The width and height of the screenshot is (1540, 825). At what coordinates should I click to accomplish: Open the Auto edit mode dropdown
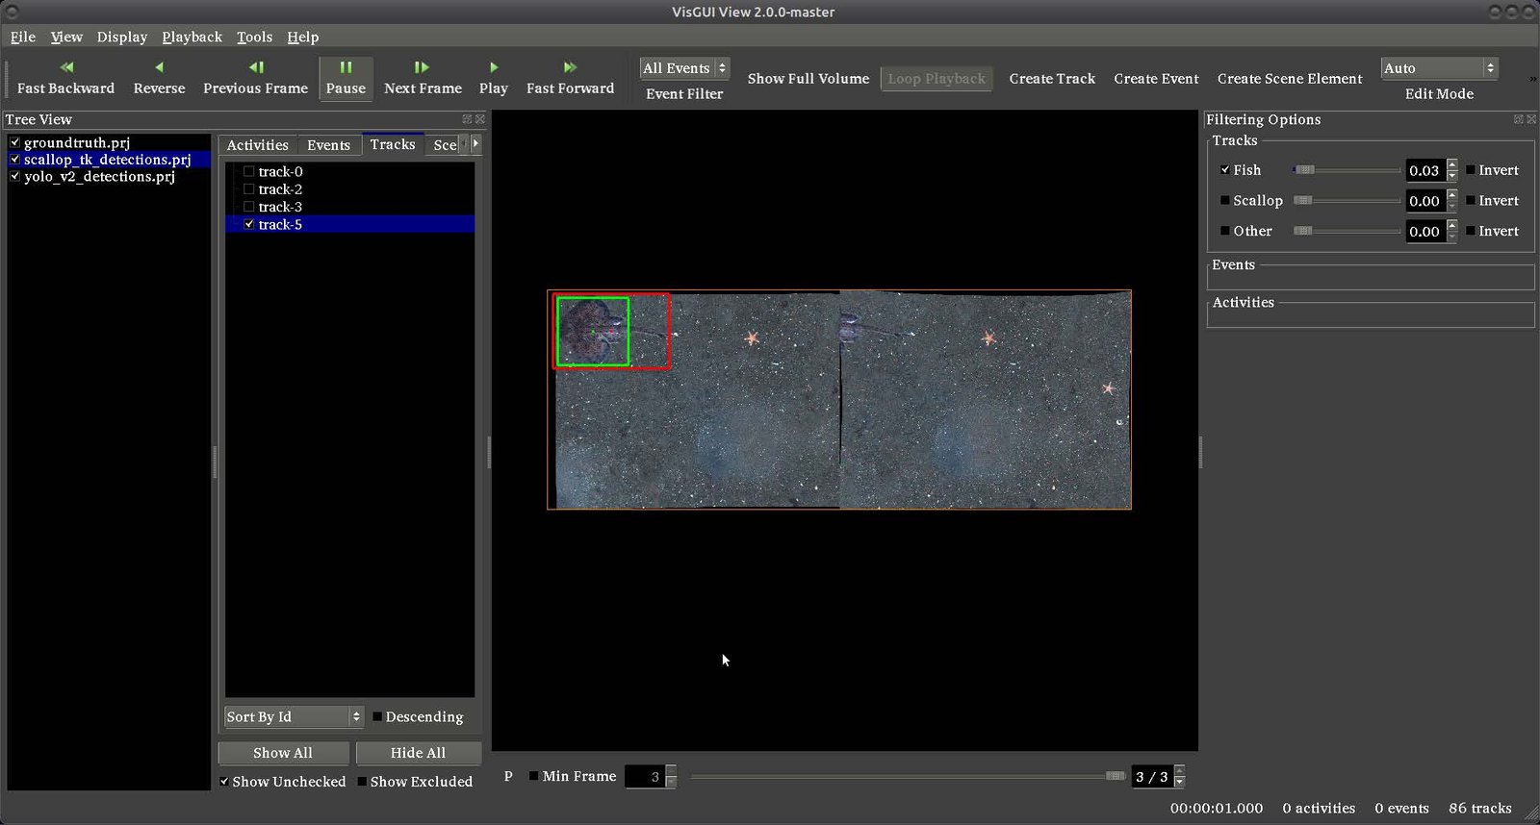click(1439, 68)
